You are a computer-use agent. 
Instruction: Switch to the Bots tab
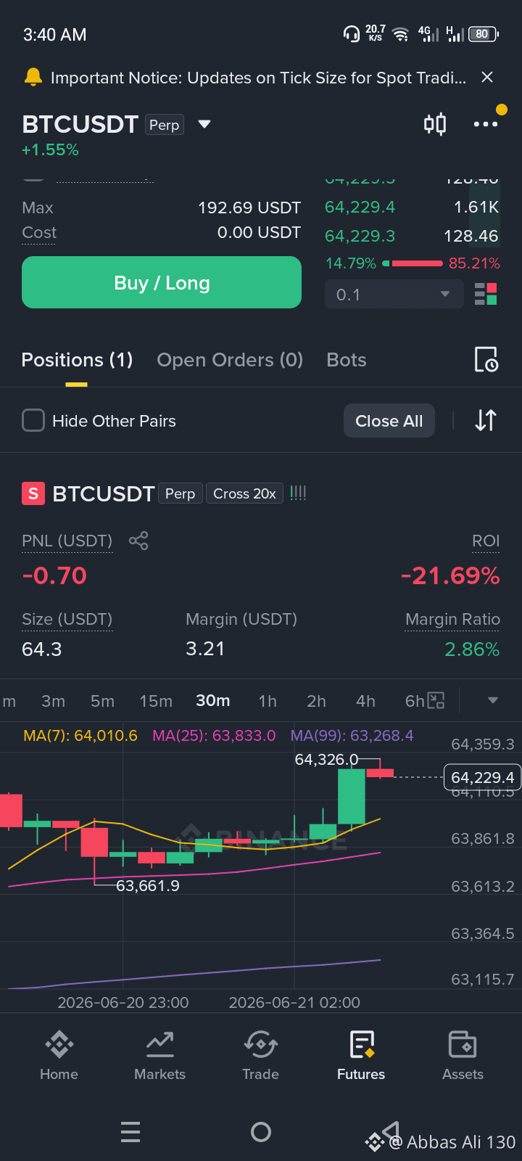(x=347, y=360)
